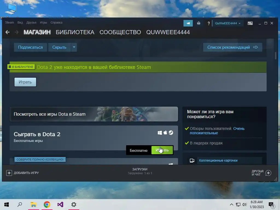280x210 pixels.
Task: Open Посмотреть все игры Dota в Steam banner
Action: pos(94,114)
